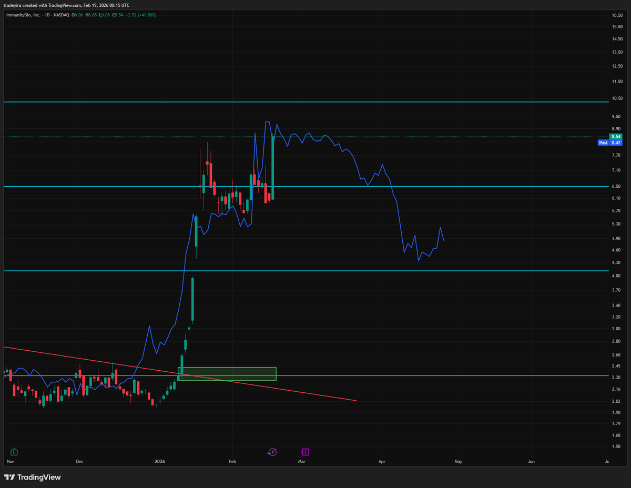Click the 2026 label on time axis
The width and height of the screenshot is (631, 488).
coord(159,462)
